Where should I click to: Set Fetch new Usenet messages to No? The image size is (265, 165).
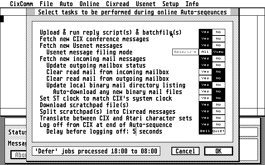pos(218,45)
